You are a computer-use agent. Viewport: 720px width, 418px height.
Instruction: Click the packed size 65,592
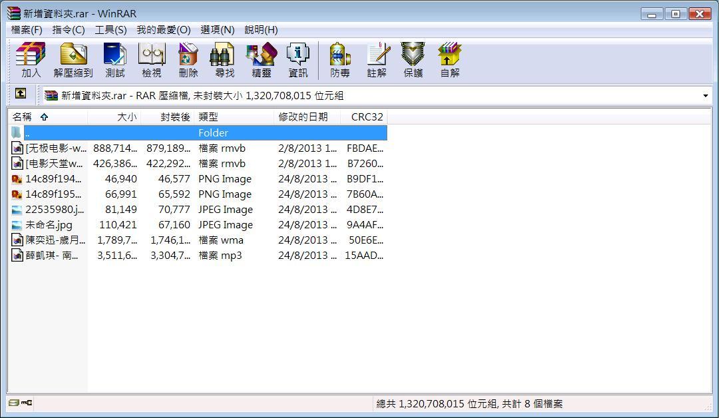[x=174, y=194]
